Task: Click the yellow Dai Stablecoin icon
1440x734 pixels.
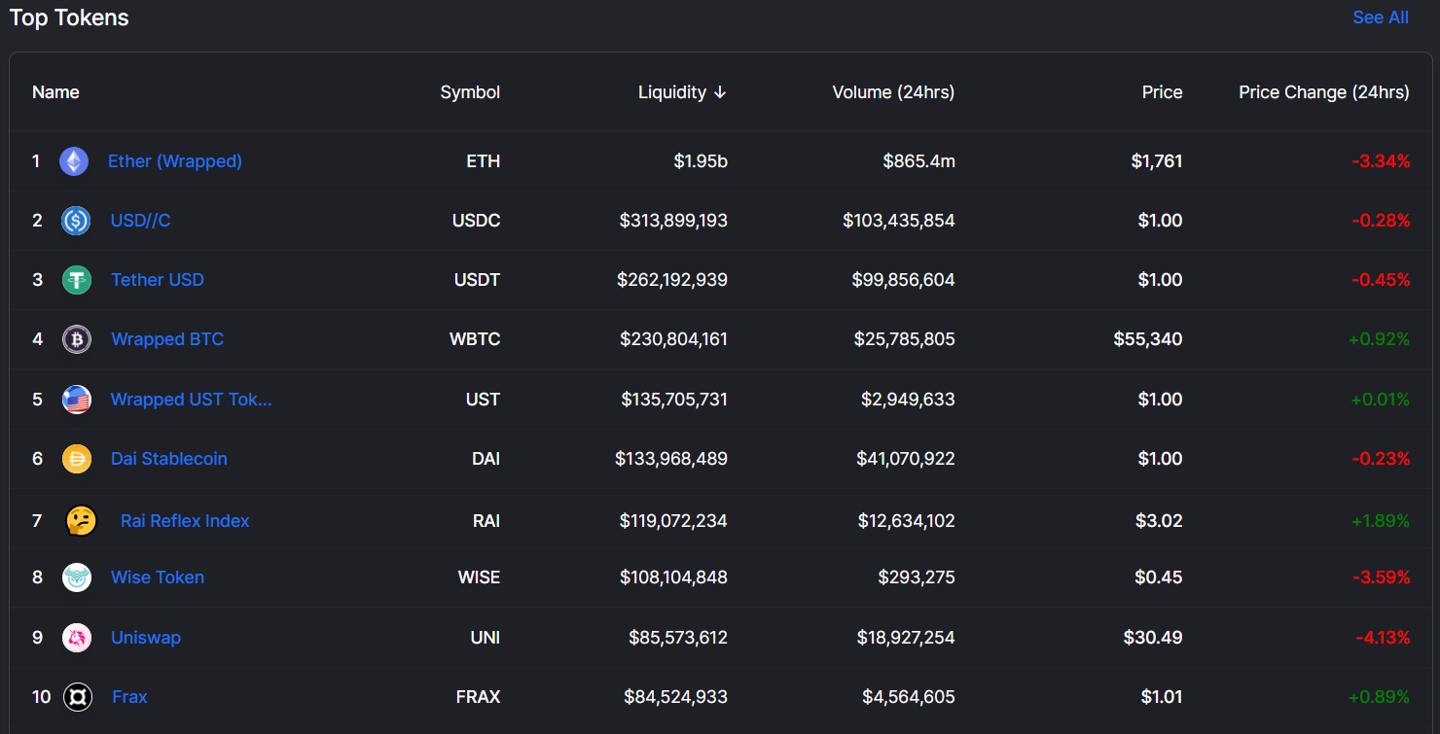Action: click(x=76, y=459)
